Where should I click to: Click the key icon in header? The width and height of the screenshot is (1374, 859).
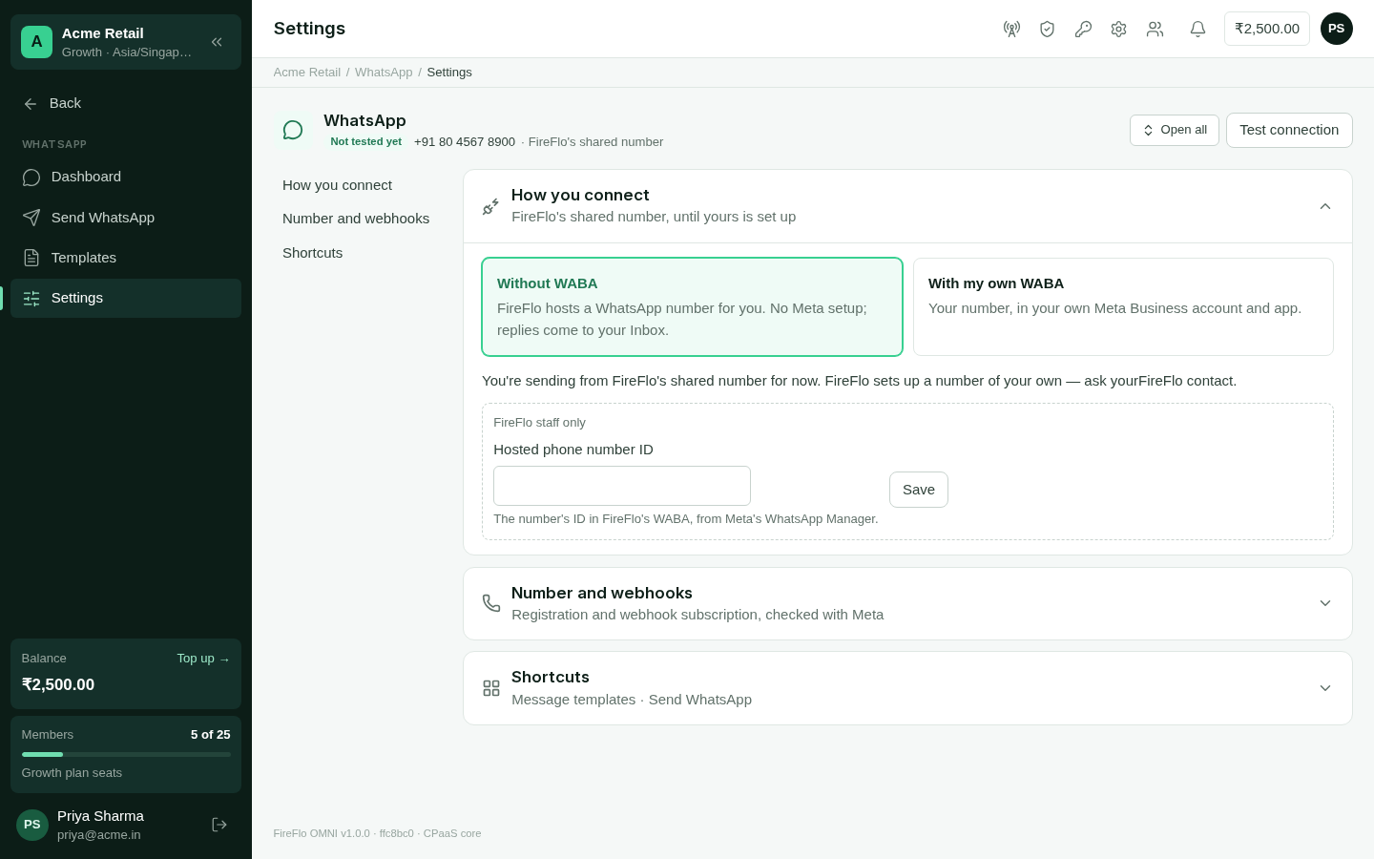[x=1083, y=29]
